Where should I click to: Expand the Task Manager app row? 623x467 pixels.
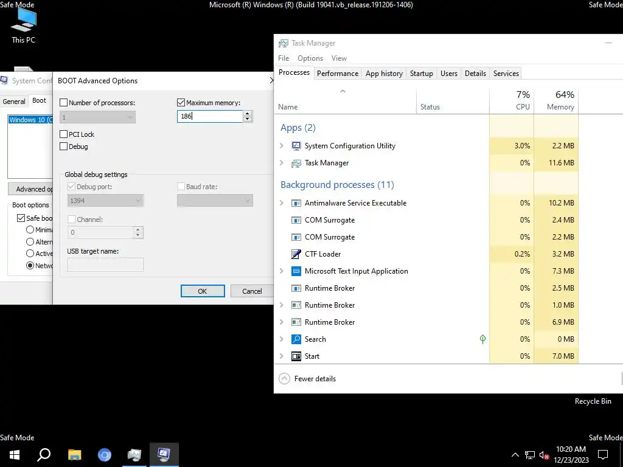coord(282,163)
